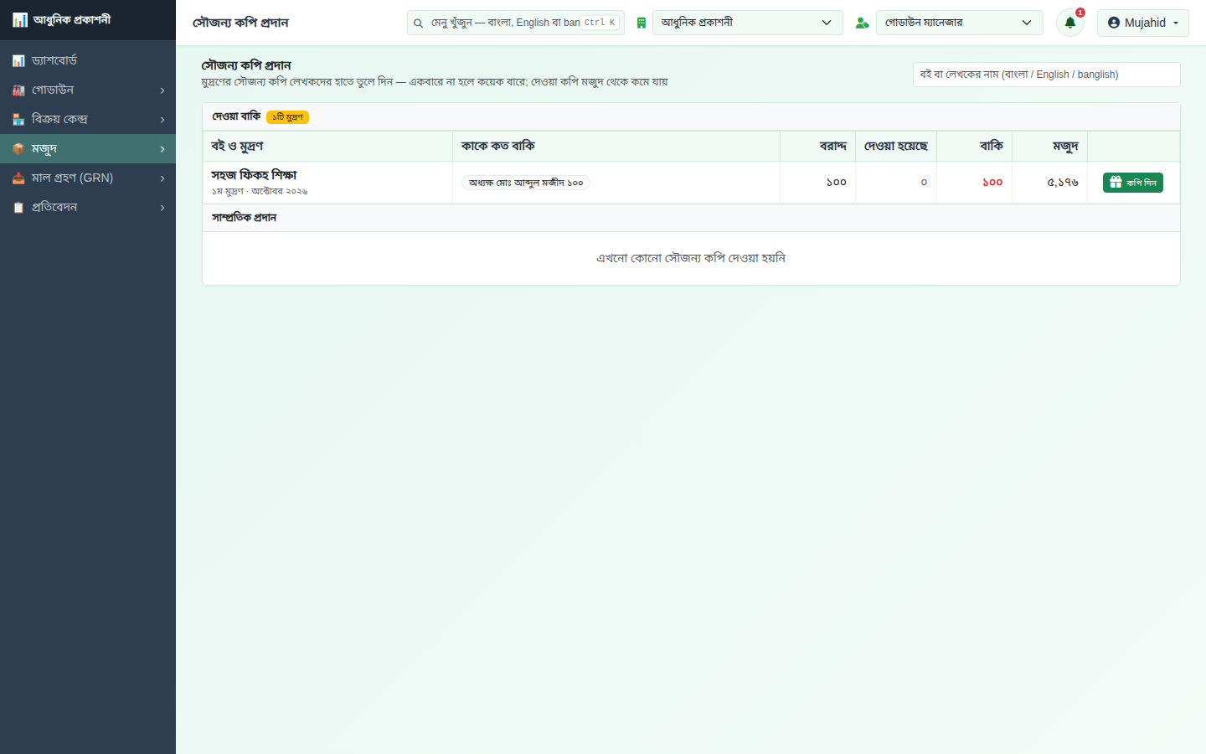Click the অধ্যক্ষ মোঃ আব্দুল মজীদ ১০০ chip

[x=526, y=183]
